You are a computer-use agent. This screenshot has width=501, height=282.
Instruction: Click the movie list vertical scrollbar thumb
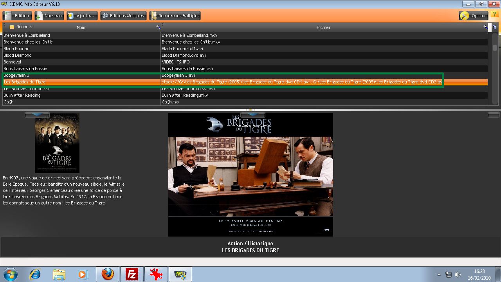click(x=495, y=48)
